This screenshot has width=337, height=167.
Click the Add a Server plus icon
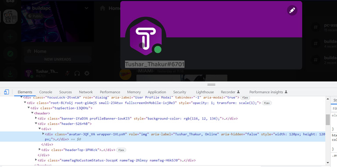(x=10, y=37)
